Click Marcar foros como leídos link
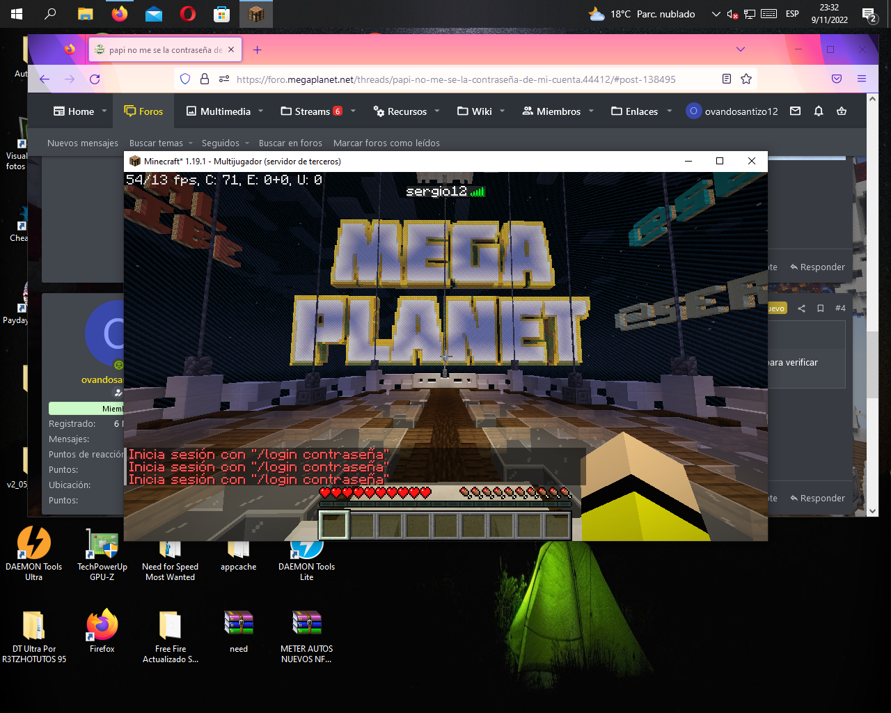Viewport: 891px width, 713px height. [x=386, y=143]
